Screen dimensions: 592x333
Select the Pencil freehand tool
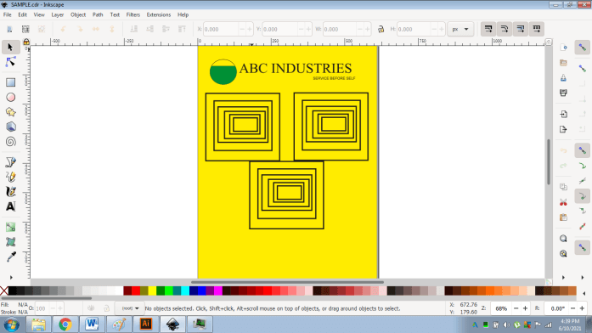pyautogui.click(x=10, y=177)
